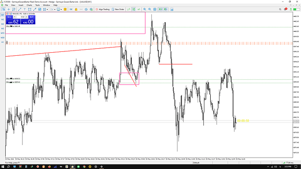The height and width of the screenshot is (169, 301).
Task: Click the New Order button
Action: pos(118,9)
